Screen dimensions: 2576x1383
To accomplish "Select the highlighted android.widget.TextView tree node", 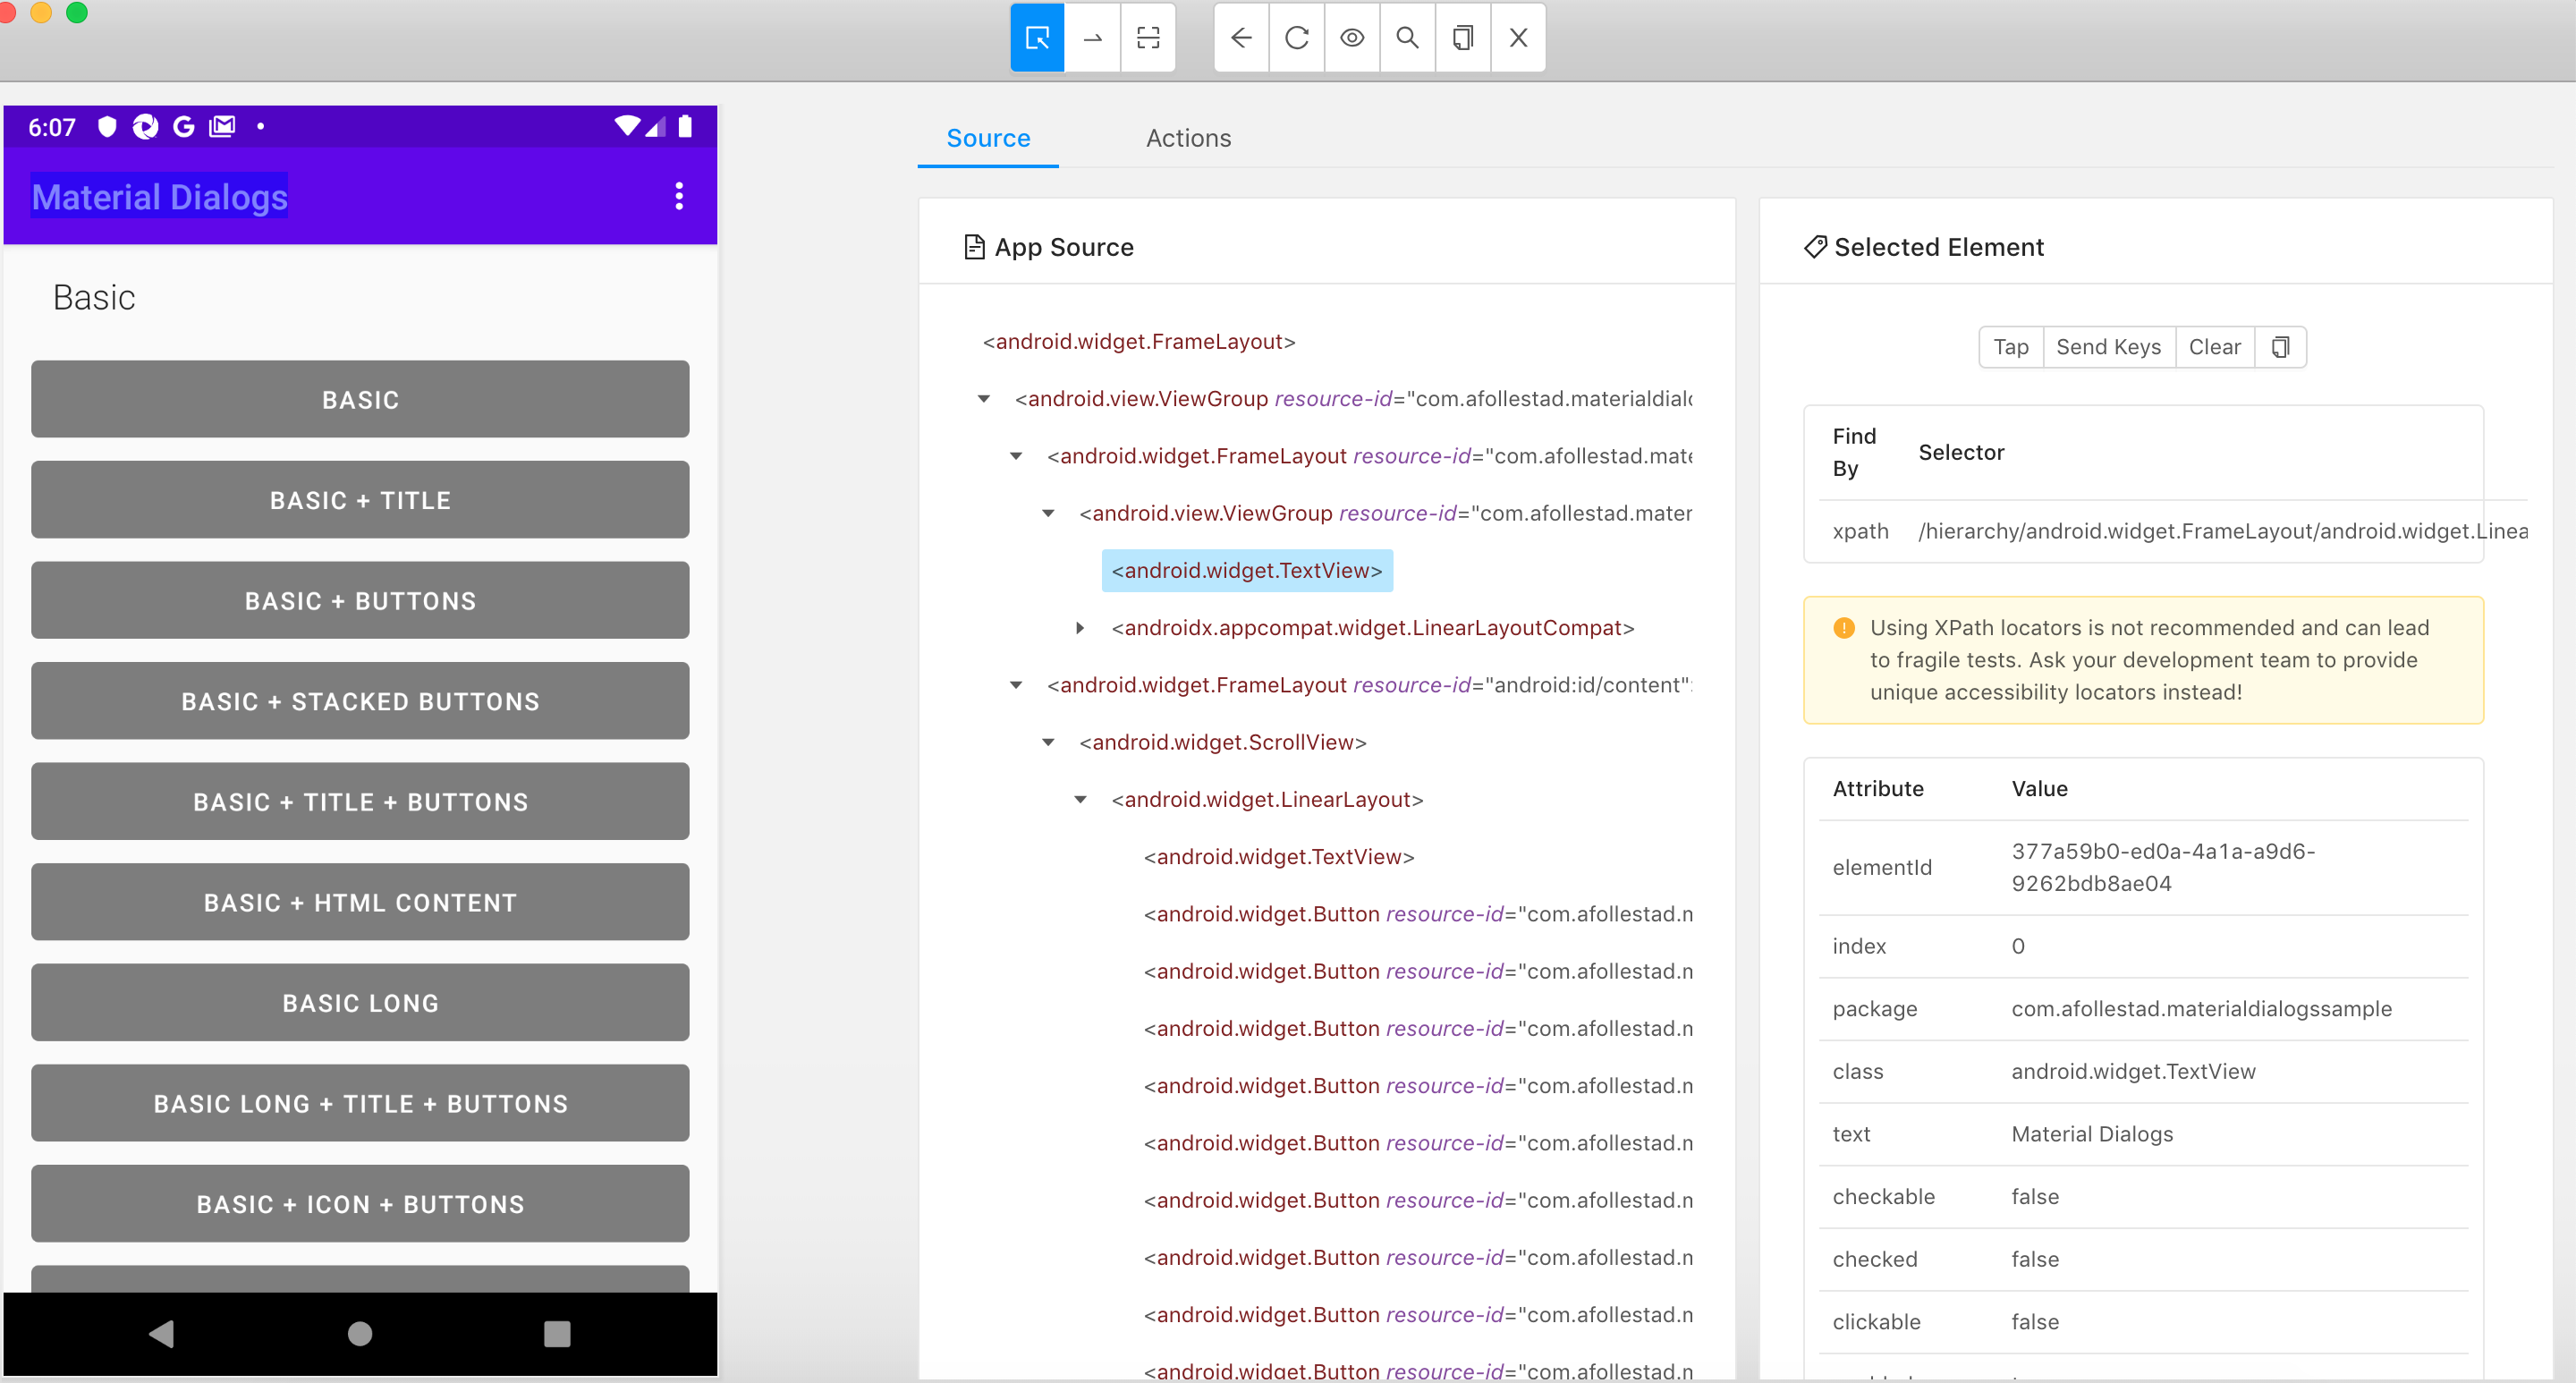I will 1246,571.
